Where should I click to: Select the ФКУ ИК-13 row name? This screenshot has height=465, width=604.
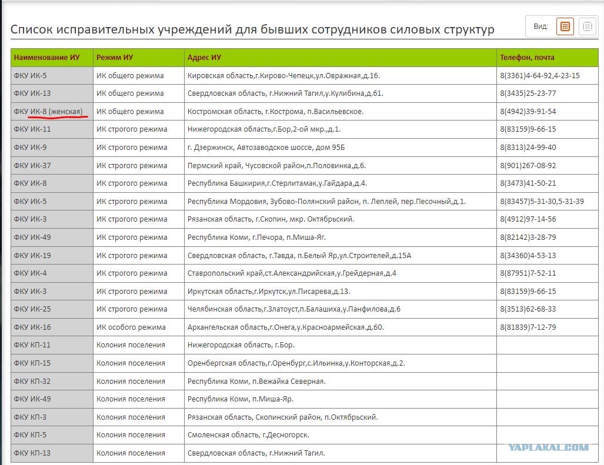(x=32, y=93)
